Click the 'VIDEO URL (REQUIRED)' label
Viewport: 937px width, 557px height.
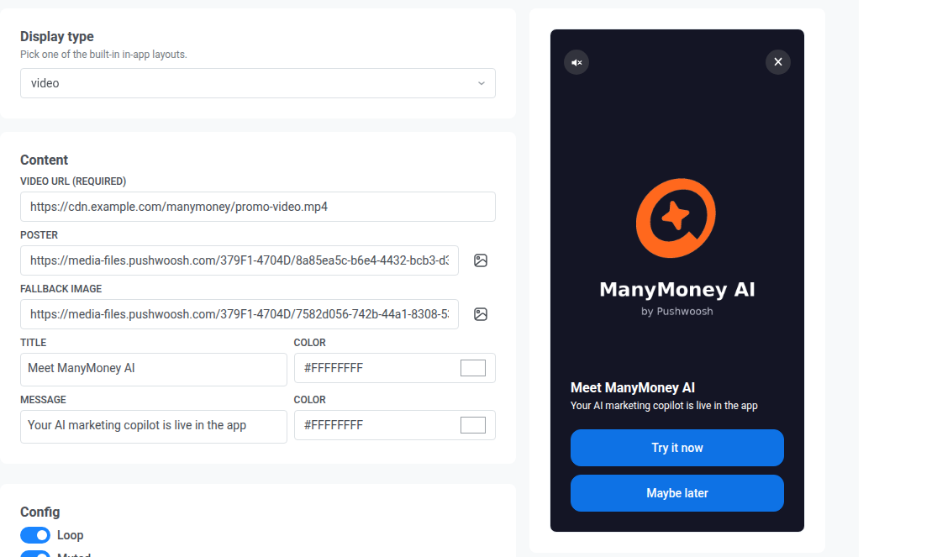(x=73, y=181)
